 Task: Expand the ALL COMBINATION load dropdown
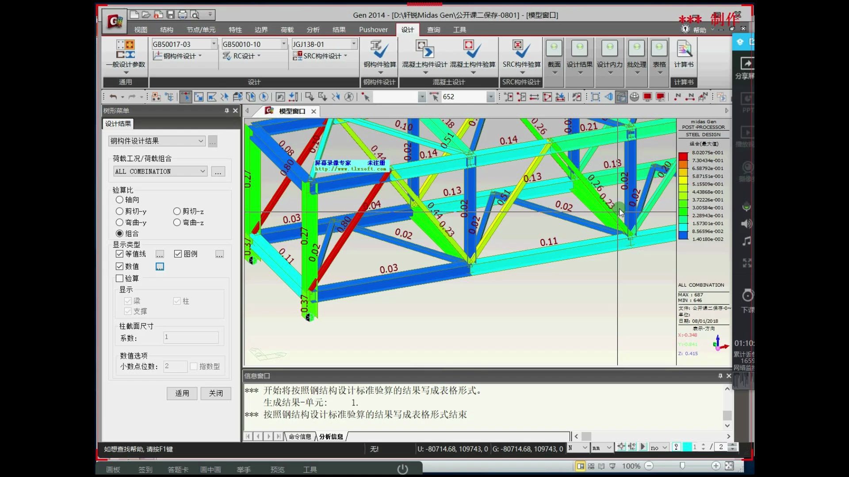click(x=203, y=171)
